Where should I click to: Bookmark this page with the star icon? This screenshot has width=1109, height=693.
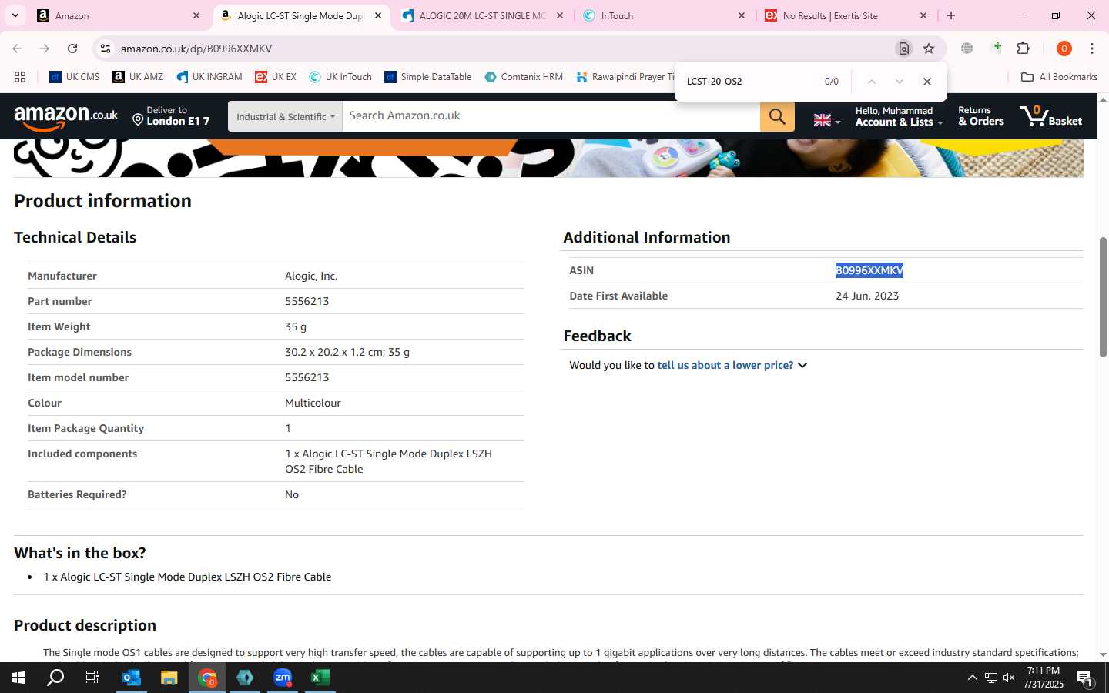coord(929,49)
